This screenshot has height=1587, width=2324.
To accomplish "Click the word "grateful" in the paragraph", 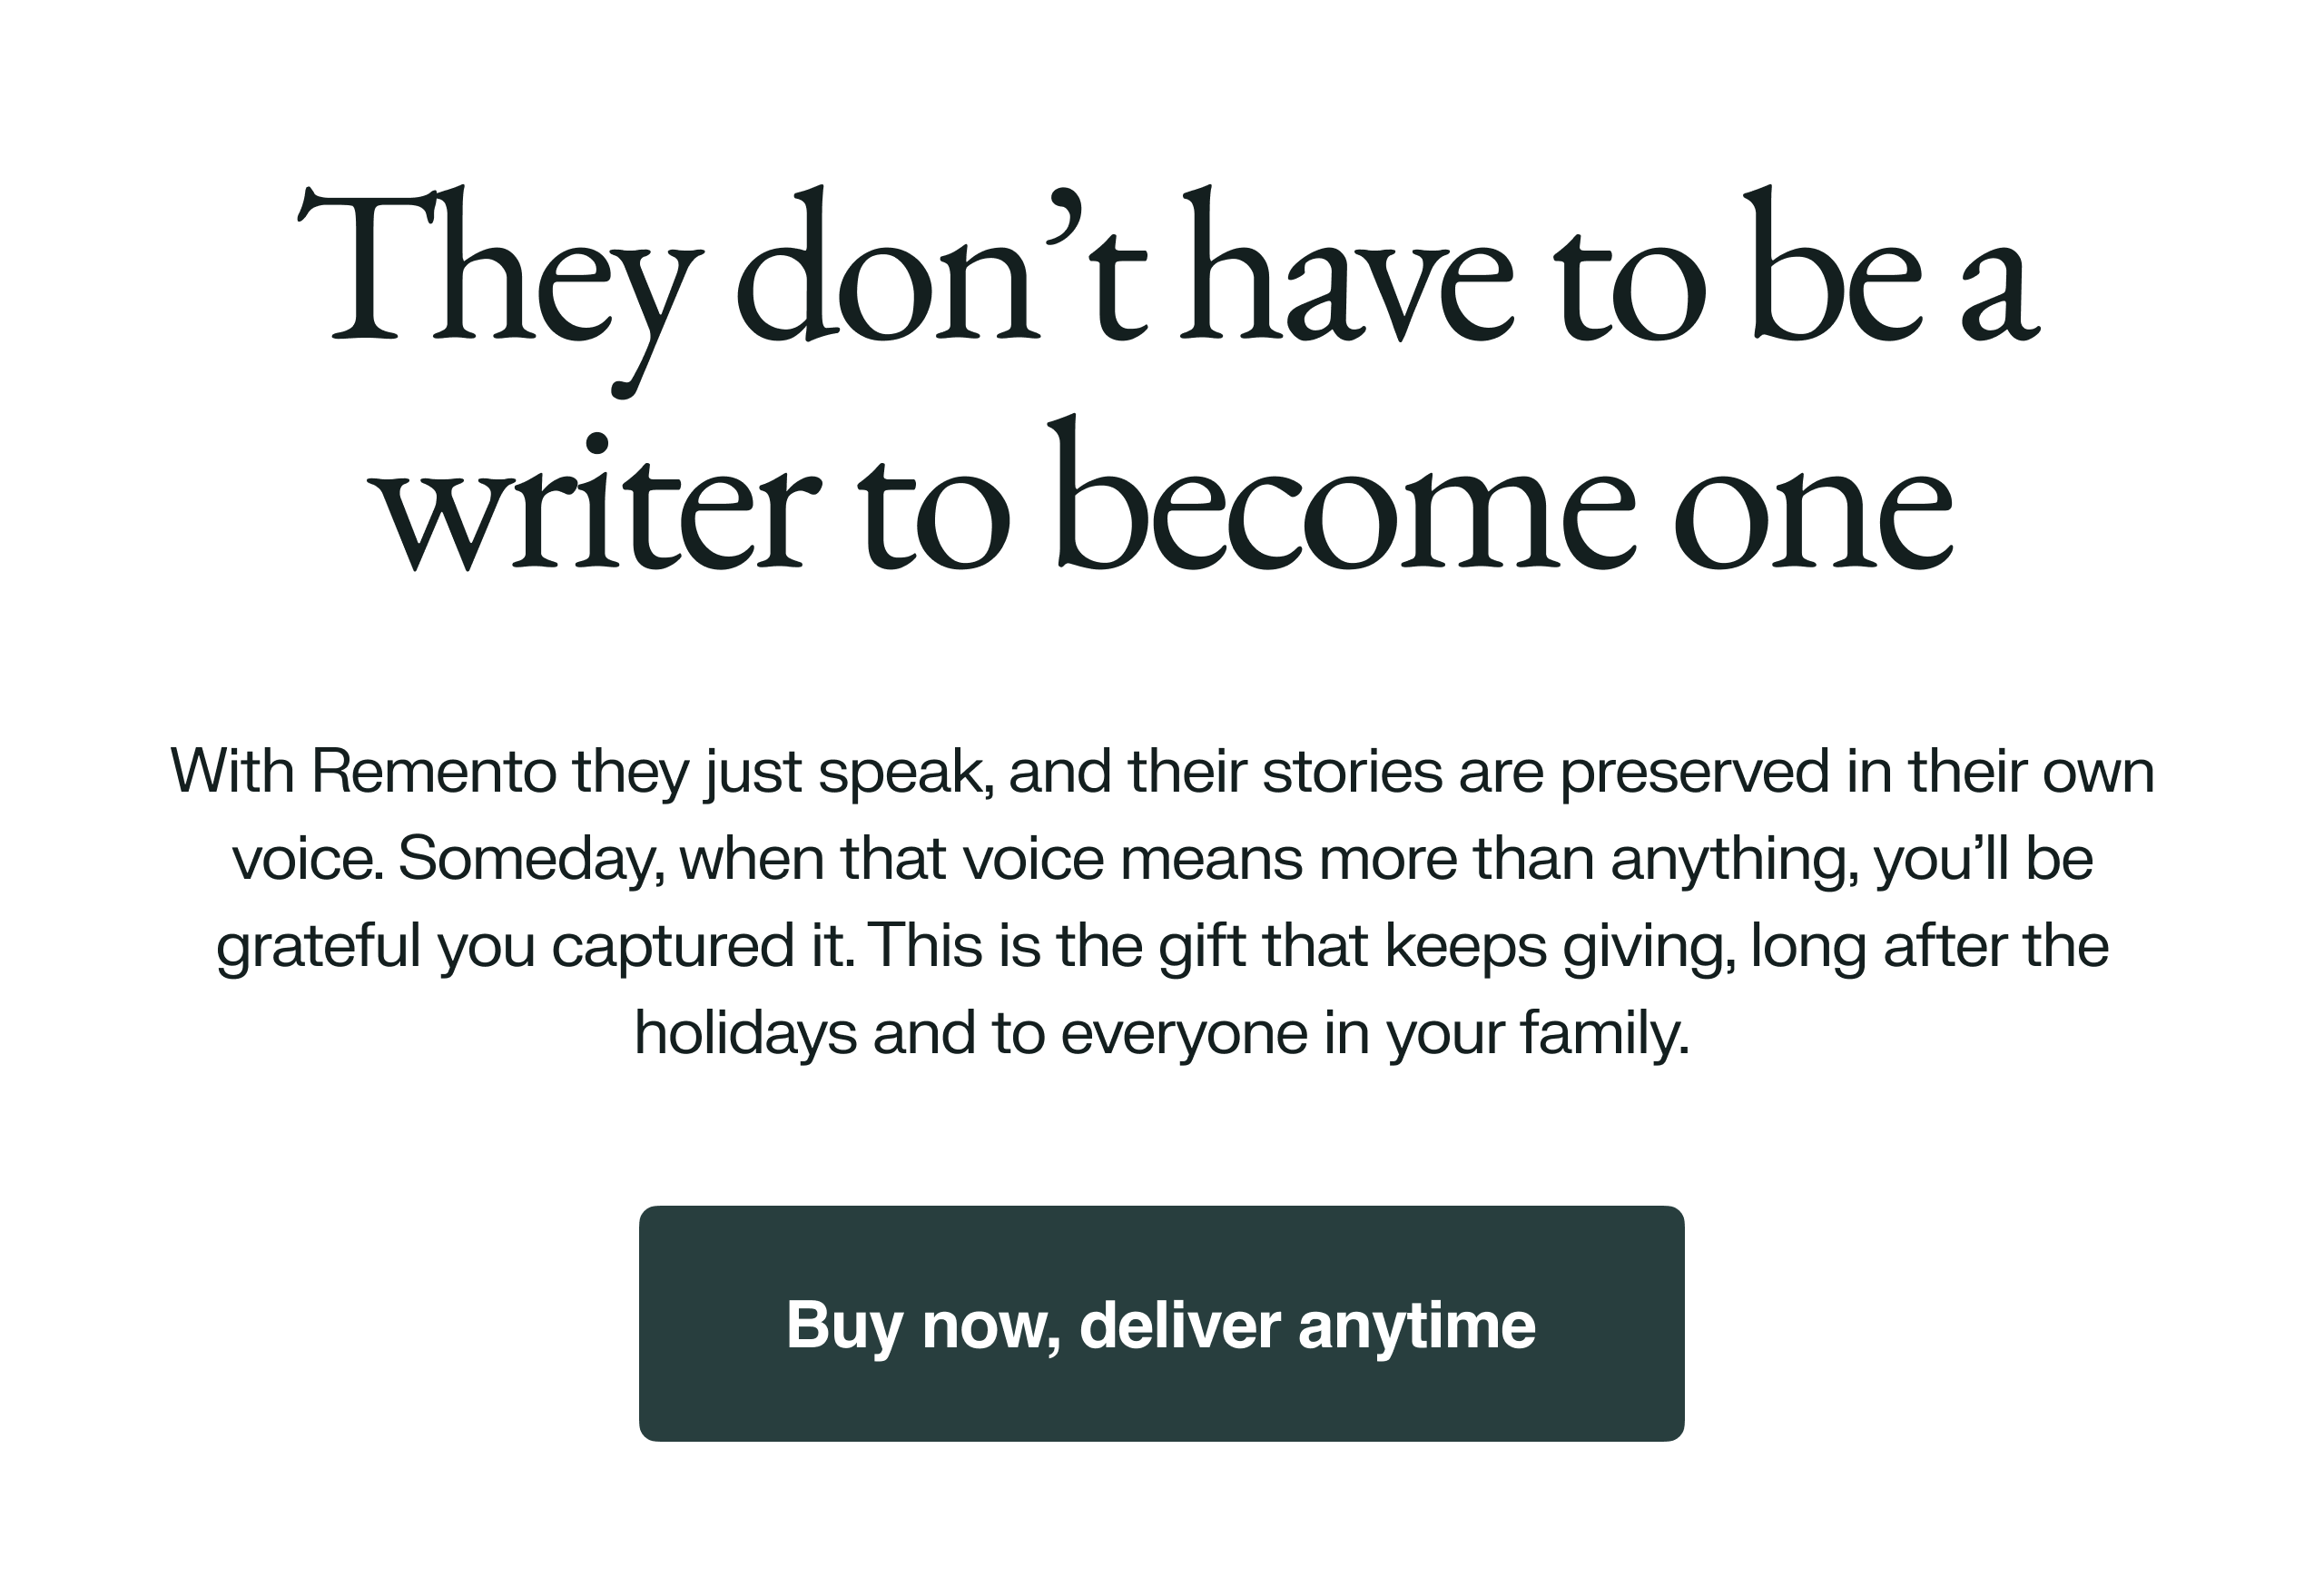I will (x=318, y=946).
